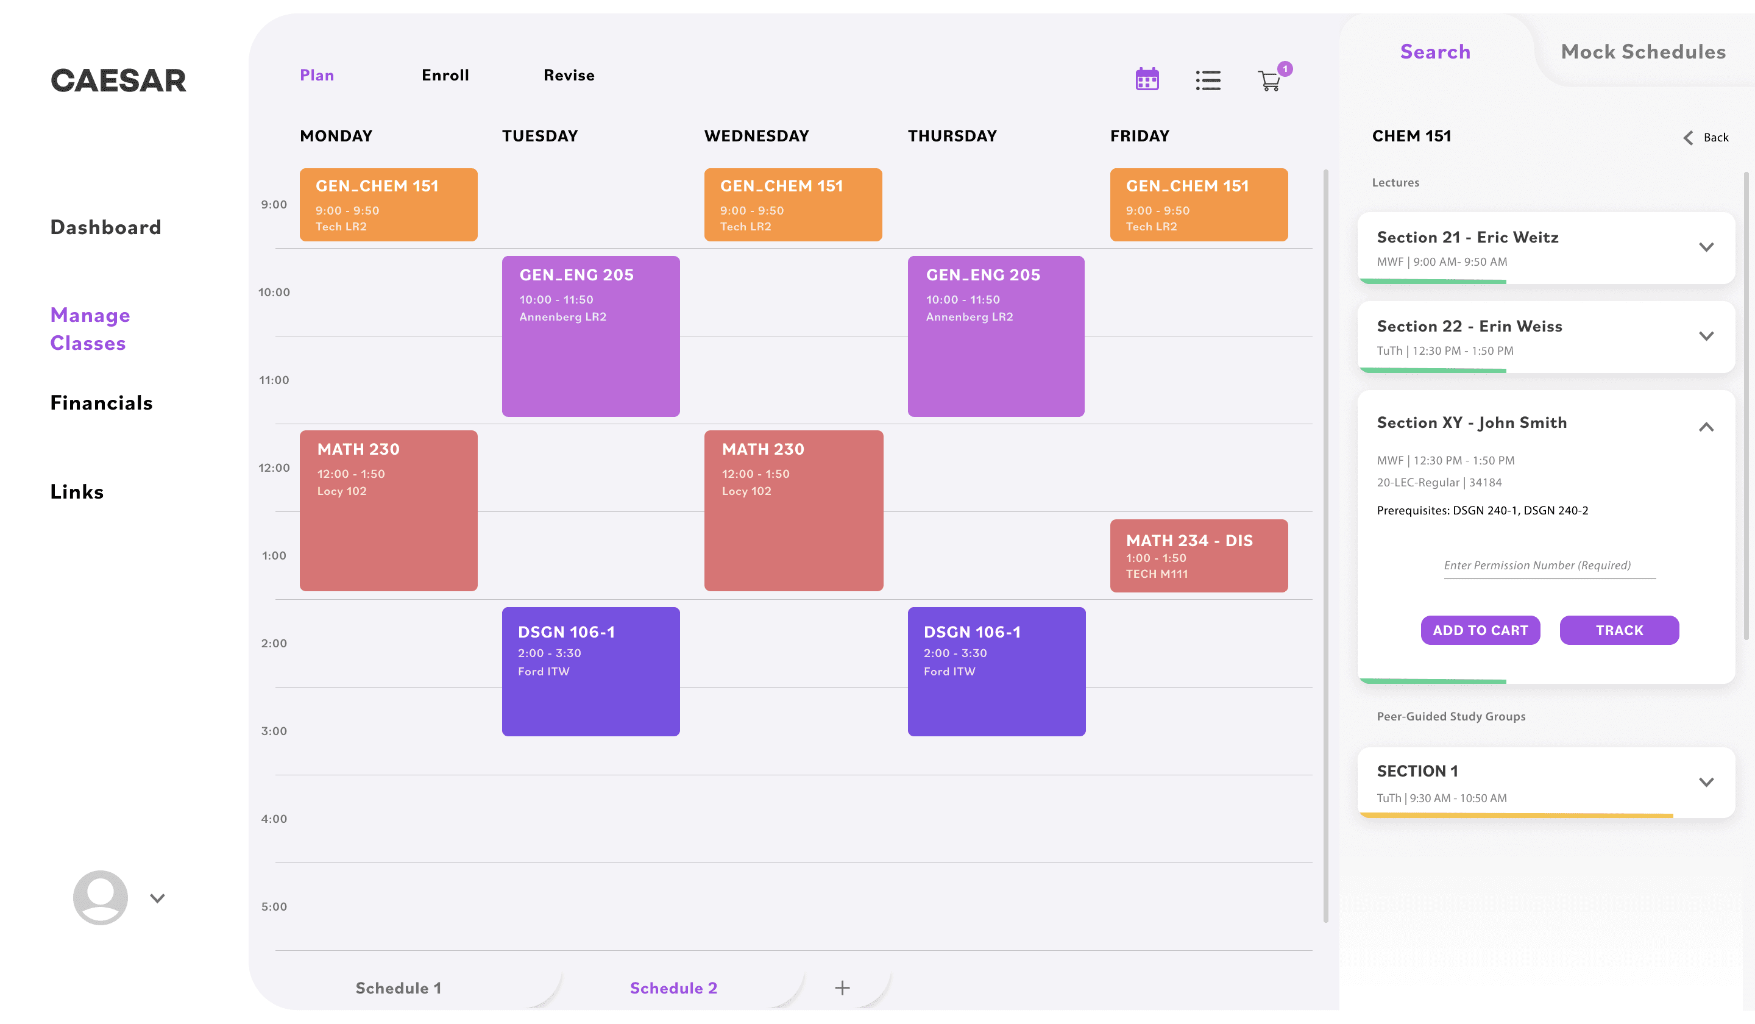The image size is (1755, 1024).
Task: Click the Back arrow icon
Action: (x=1688, y=137)
